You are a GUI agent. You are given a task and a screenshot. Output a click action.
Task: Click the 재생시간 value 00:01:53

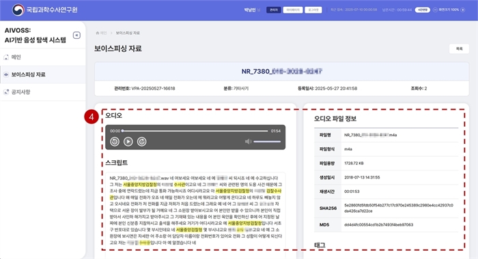tap(352, 192)
